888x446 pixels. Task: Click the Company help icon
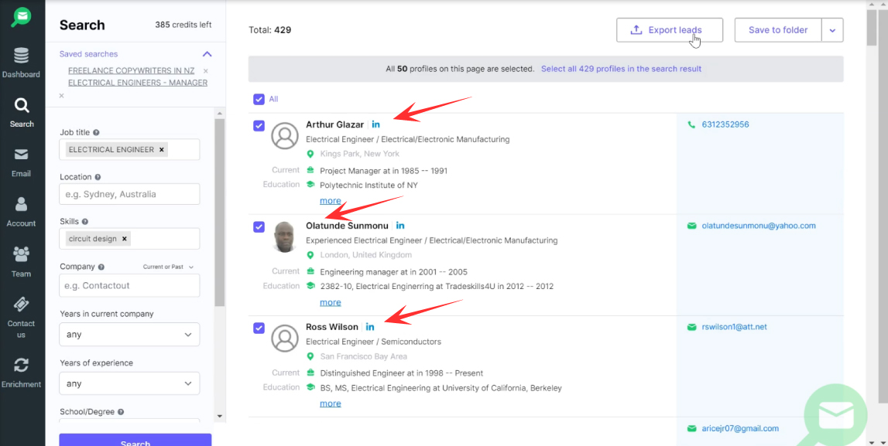click(101, 267)
